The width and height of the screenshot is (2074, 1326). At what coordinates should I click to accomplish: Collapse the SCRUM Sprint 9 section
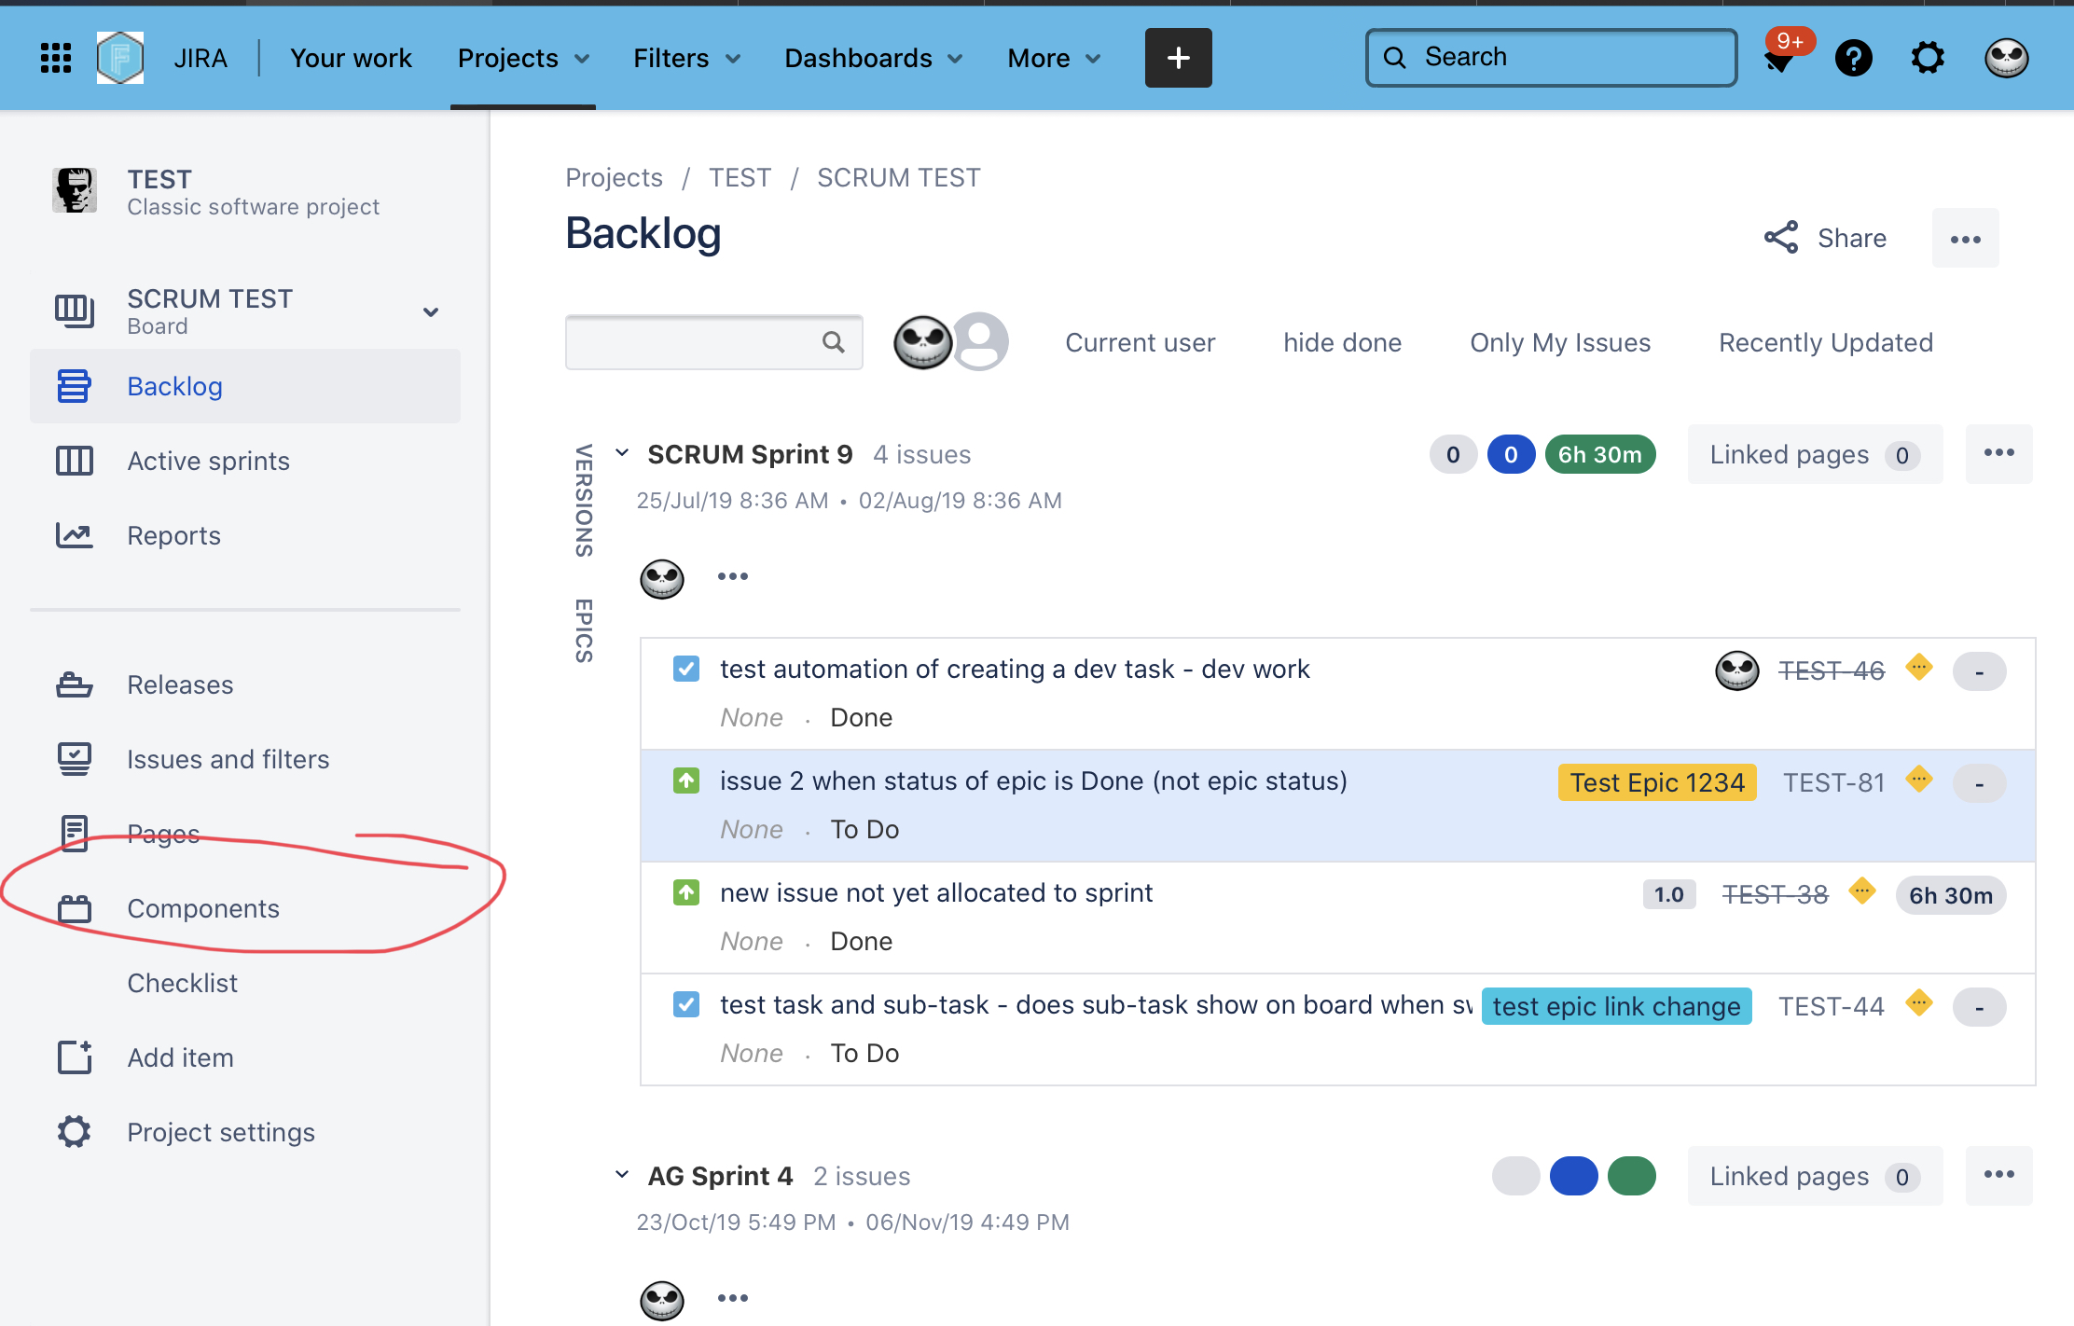pyautogui.click(x=622, y=453)
